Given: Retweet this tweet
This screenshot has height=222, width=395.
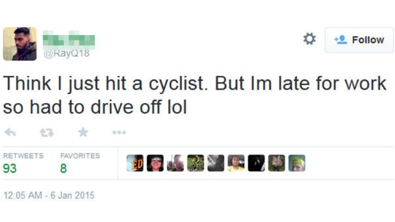Looking at the screenshot, I should (46, 132).
